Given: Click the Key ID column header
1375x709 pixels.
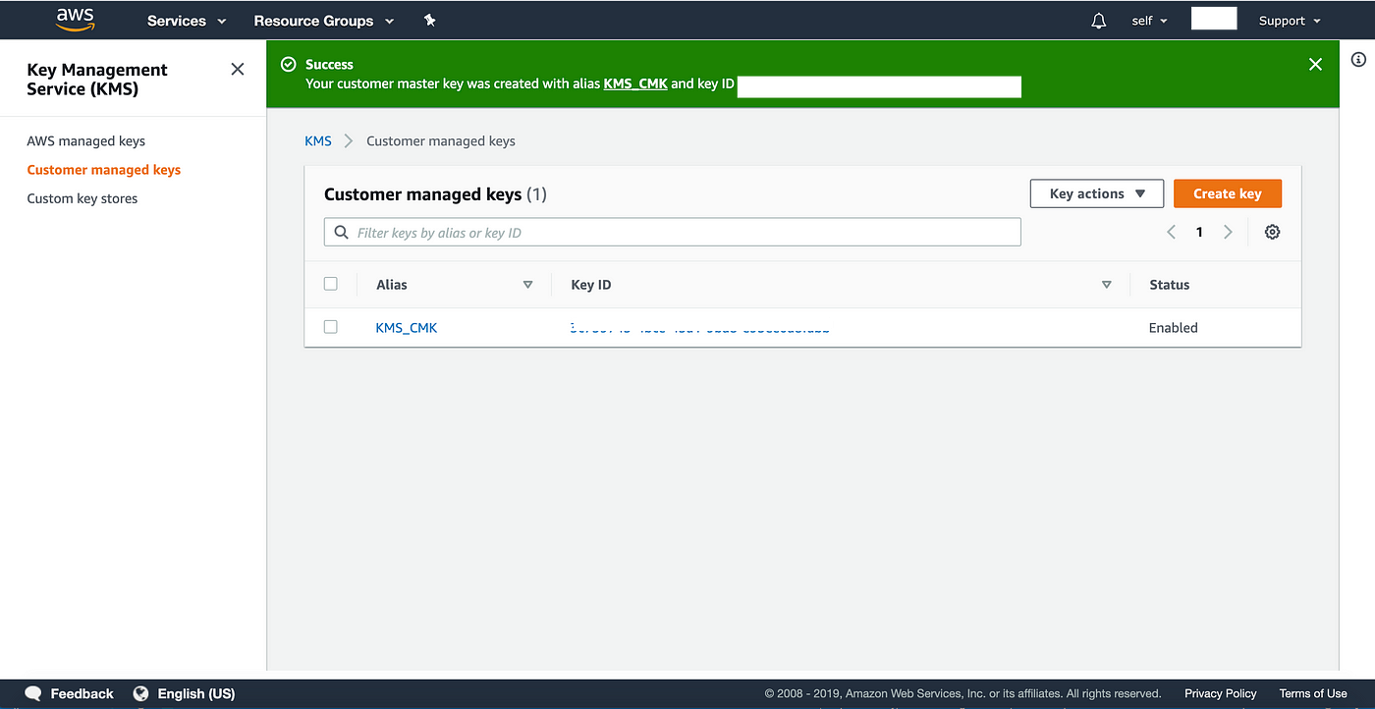Looking at the screenshot, I should 591,285.
